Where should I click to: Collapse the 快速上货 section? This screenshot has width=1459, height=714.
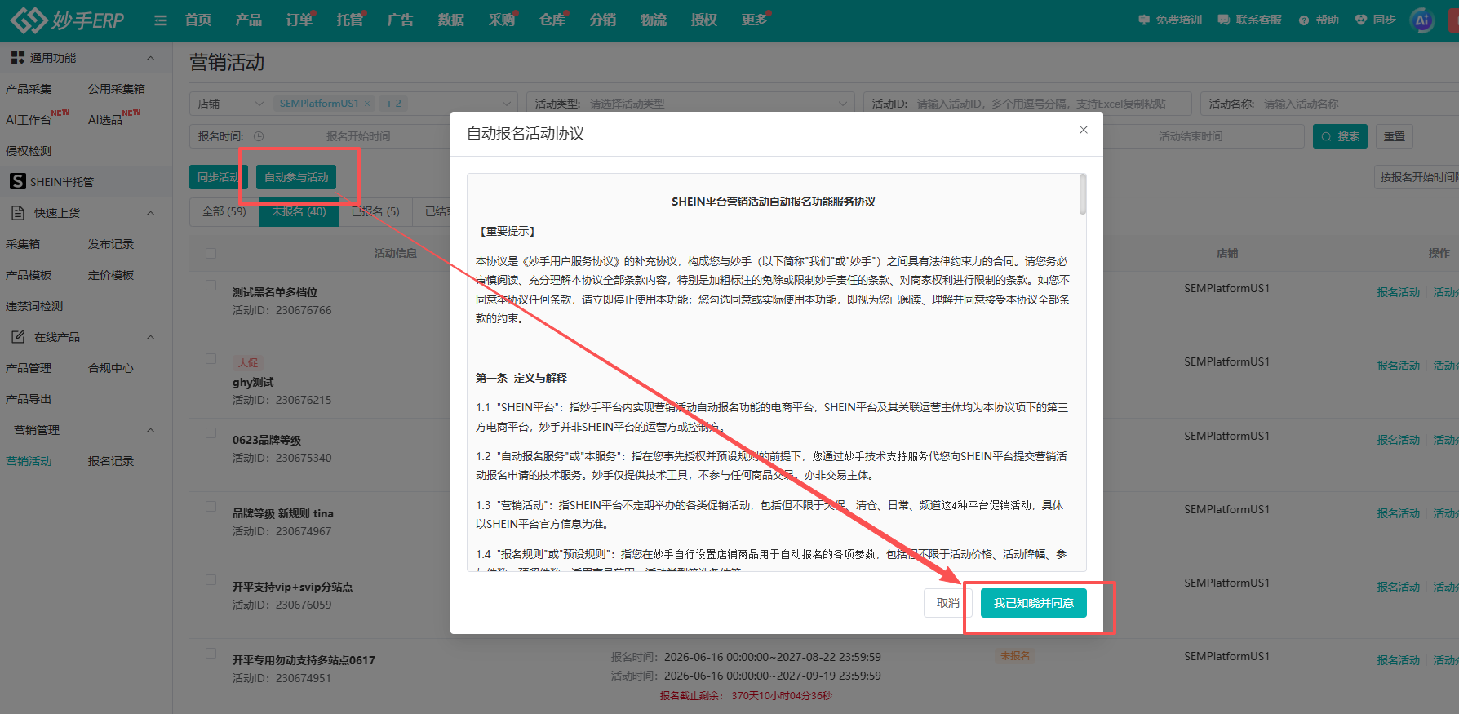(150, 213)
